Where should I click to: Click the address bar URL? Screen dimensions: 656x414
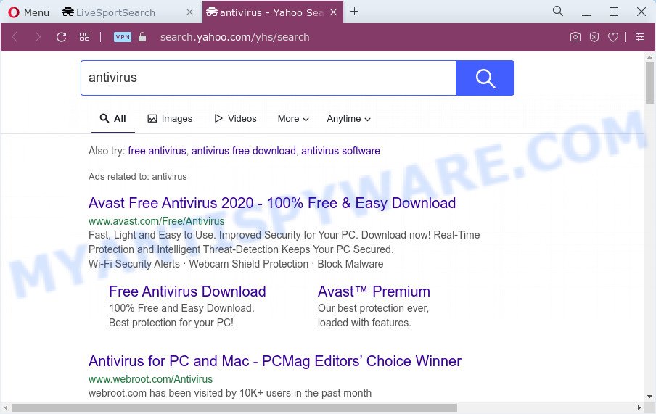click(234, 37)
